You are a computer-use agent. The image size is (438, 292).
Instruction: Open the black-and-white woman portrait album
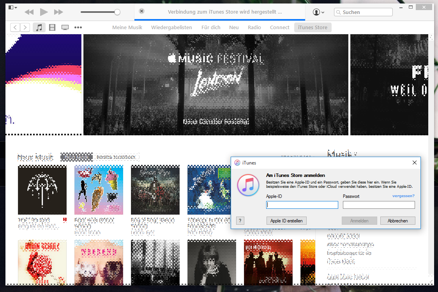pos(212,262)
